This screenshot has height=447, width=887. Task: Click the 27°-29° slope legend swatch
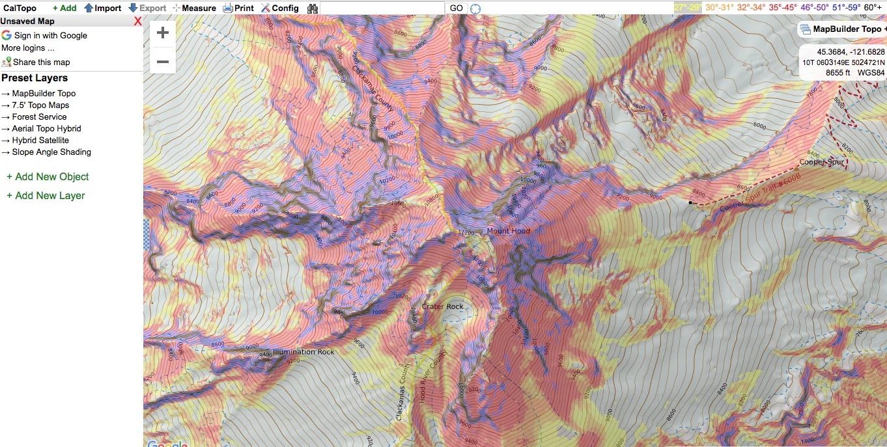(x=688, y=8)
